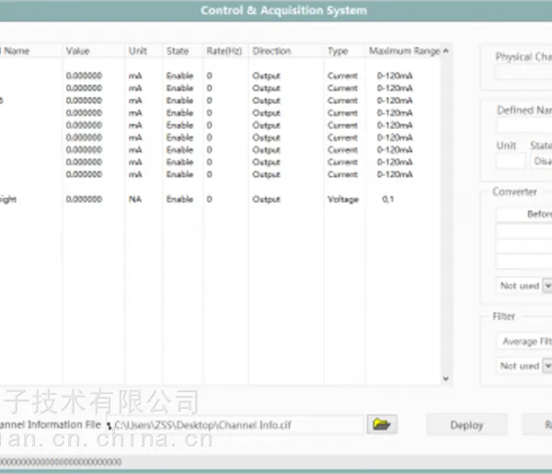Viewport: 552px width, 474px height.
Task: Click the Rate(Hz) column header
Action: (225, 51)
